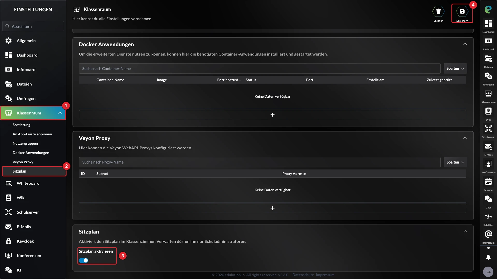This screenshot has width=497, height=279.
Task: Open Schulserver settings in sidebar
Action: pyautogui.click(x=33, y=212)
